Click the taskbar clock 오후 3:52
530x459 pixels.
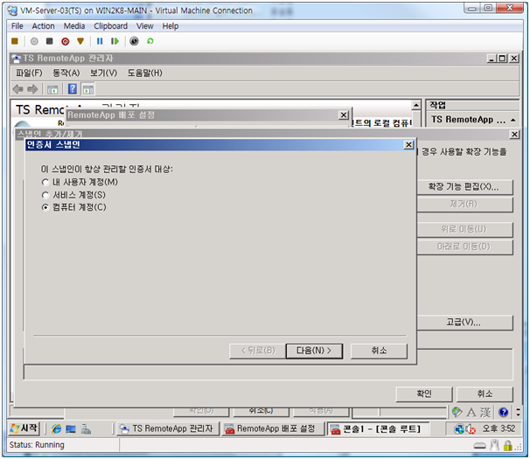pyautogui.click(x=499, y=429)
